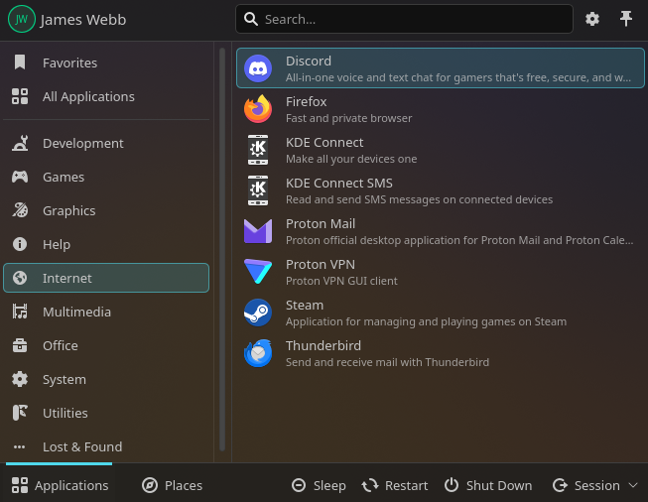Click the category list scrollbar
648x502 pixels.
222,249
